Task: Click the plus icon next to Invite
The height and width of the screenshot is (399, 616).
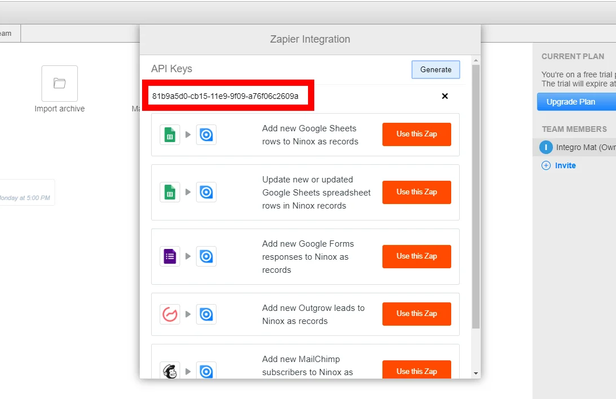Action: click(x=546, y=165)
